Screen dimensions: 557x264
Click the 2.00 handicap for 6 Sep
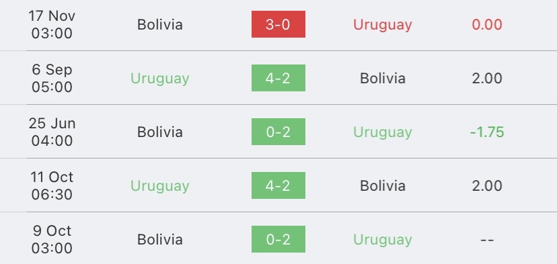[487, 79]
